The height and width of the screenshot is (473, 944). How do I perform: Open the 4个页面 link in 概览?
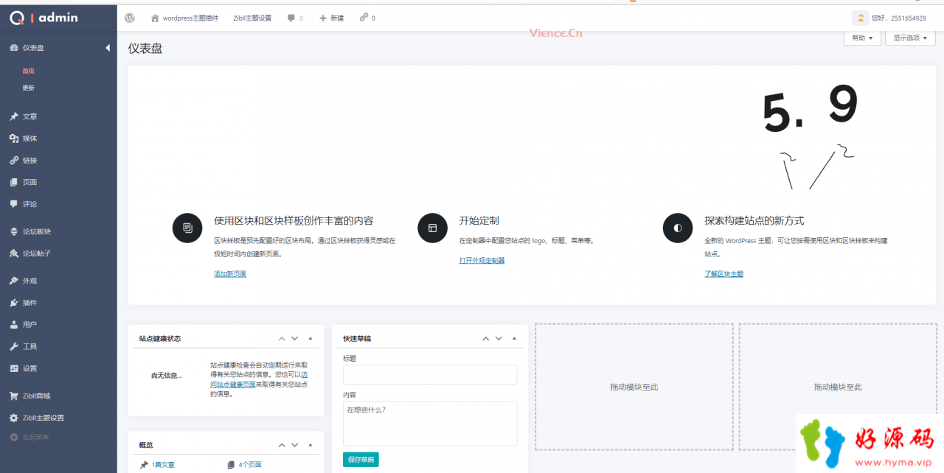pyautogui.click(x=249, y=465)
